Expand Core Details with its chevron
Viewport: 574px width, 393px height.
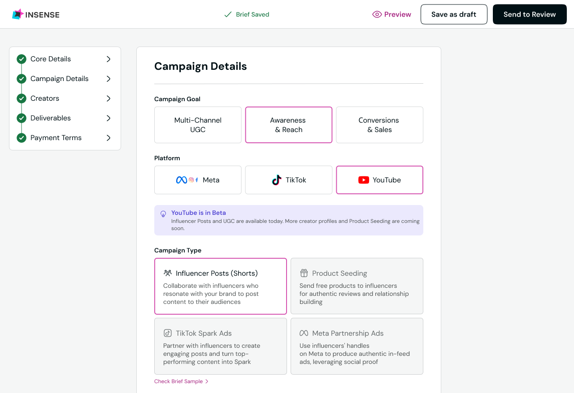109,59
